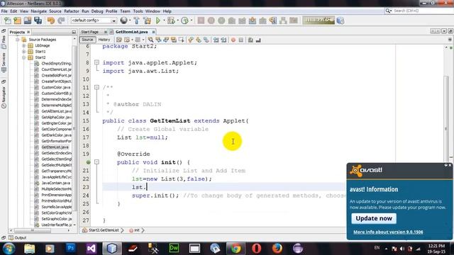The image size is (454, 255).
Task: Collapse the Javadoc comment fold on line 11
Action: (96, 87)
